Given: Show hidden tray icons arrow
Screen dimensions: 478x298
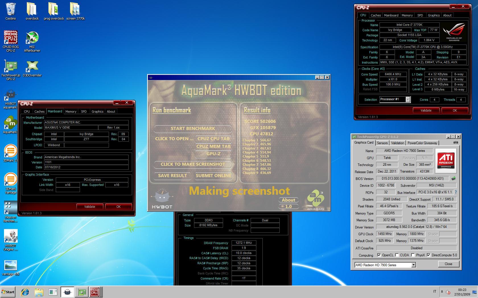Looking at the screenshot, I should click(442, 291).
